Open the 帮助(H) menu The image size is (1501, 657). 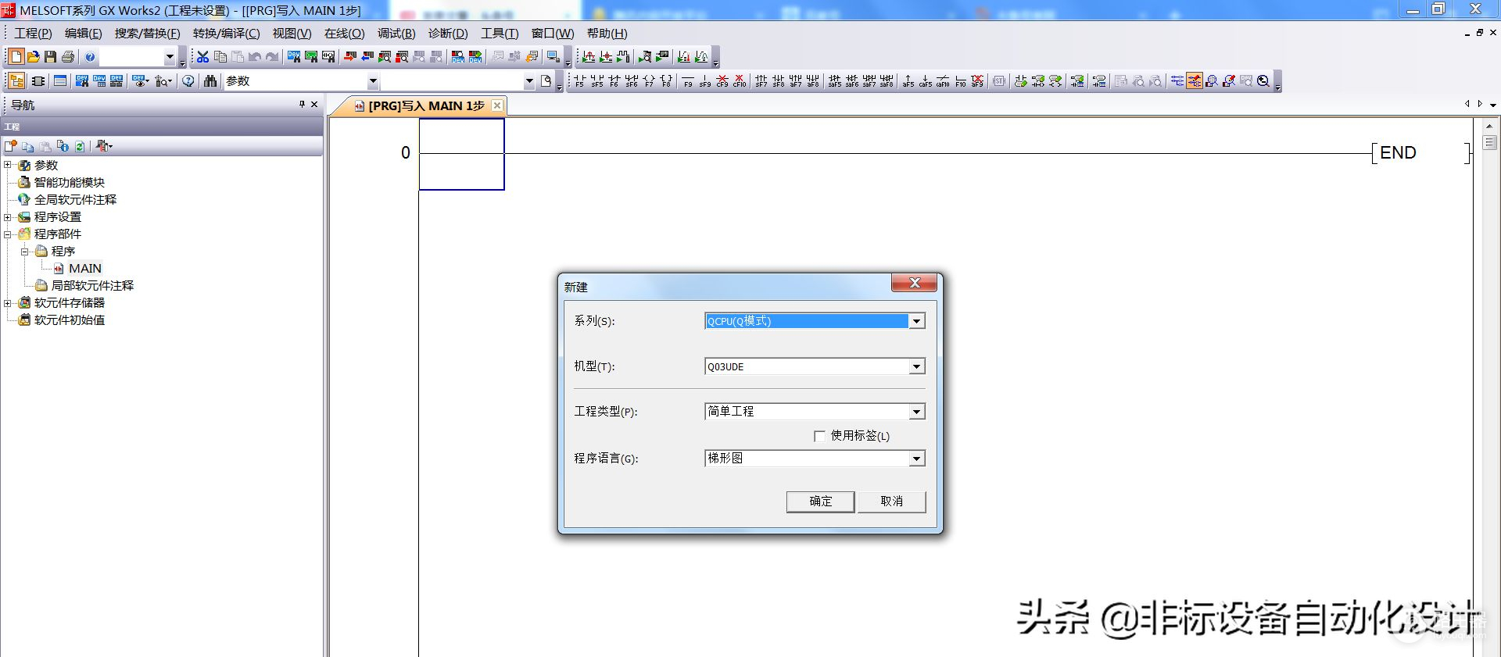point(607,33)
